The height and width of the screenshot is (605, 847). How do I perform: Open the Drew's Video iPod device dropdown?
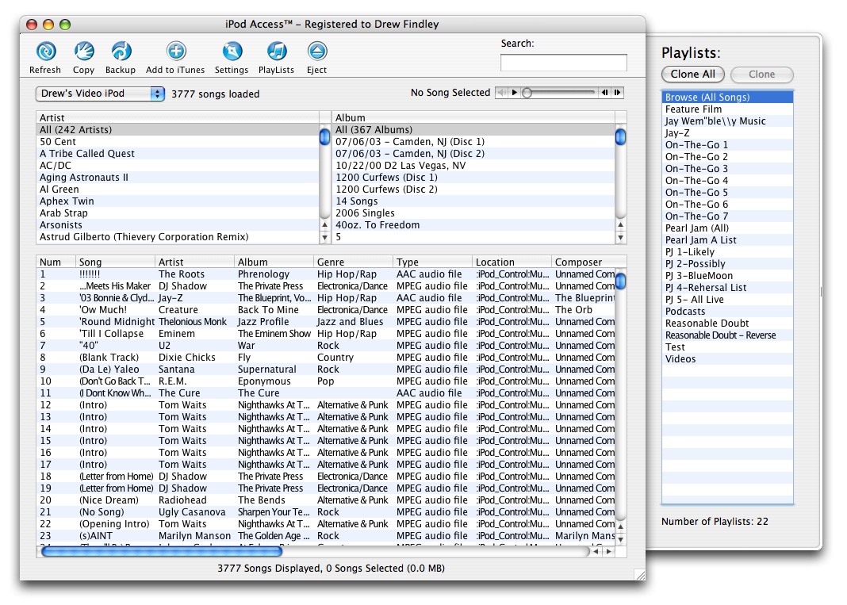coord(100,92)
